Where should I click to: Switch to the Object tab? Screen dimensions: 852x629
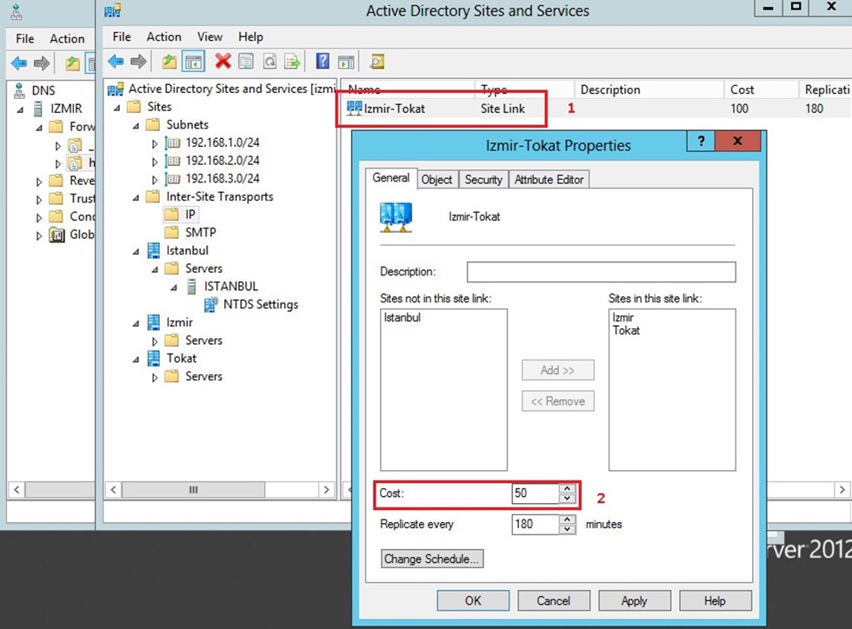click(436, 179)
